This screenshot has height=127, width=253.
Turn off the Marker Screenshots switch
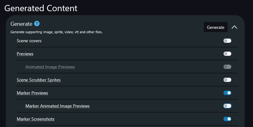[x=227, y=119]
